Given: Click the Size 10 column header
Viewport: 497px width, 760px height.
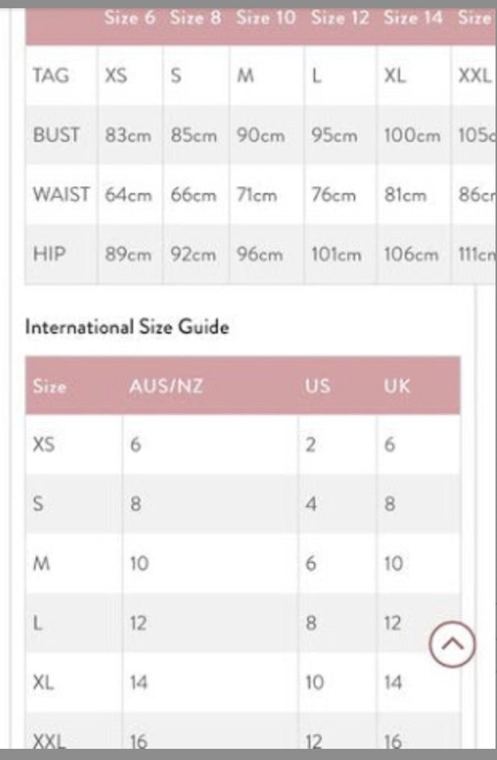Looking at the screenshot, I should [x=266, y=18].
